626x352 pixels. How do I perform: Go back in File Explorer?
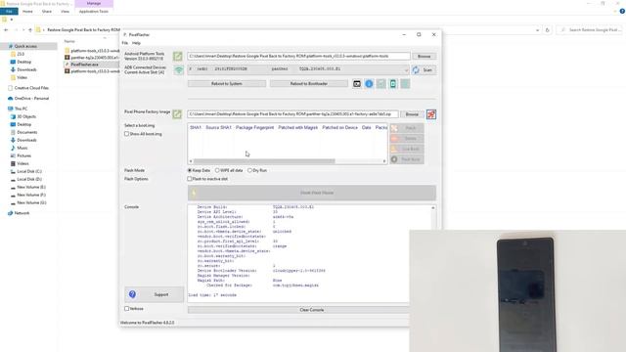point(6,30)
